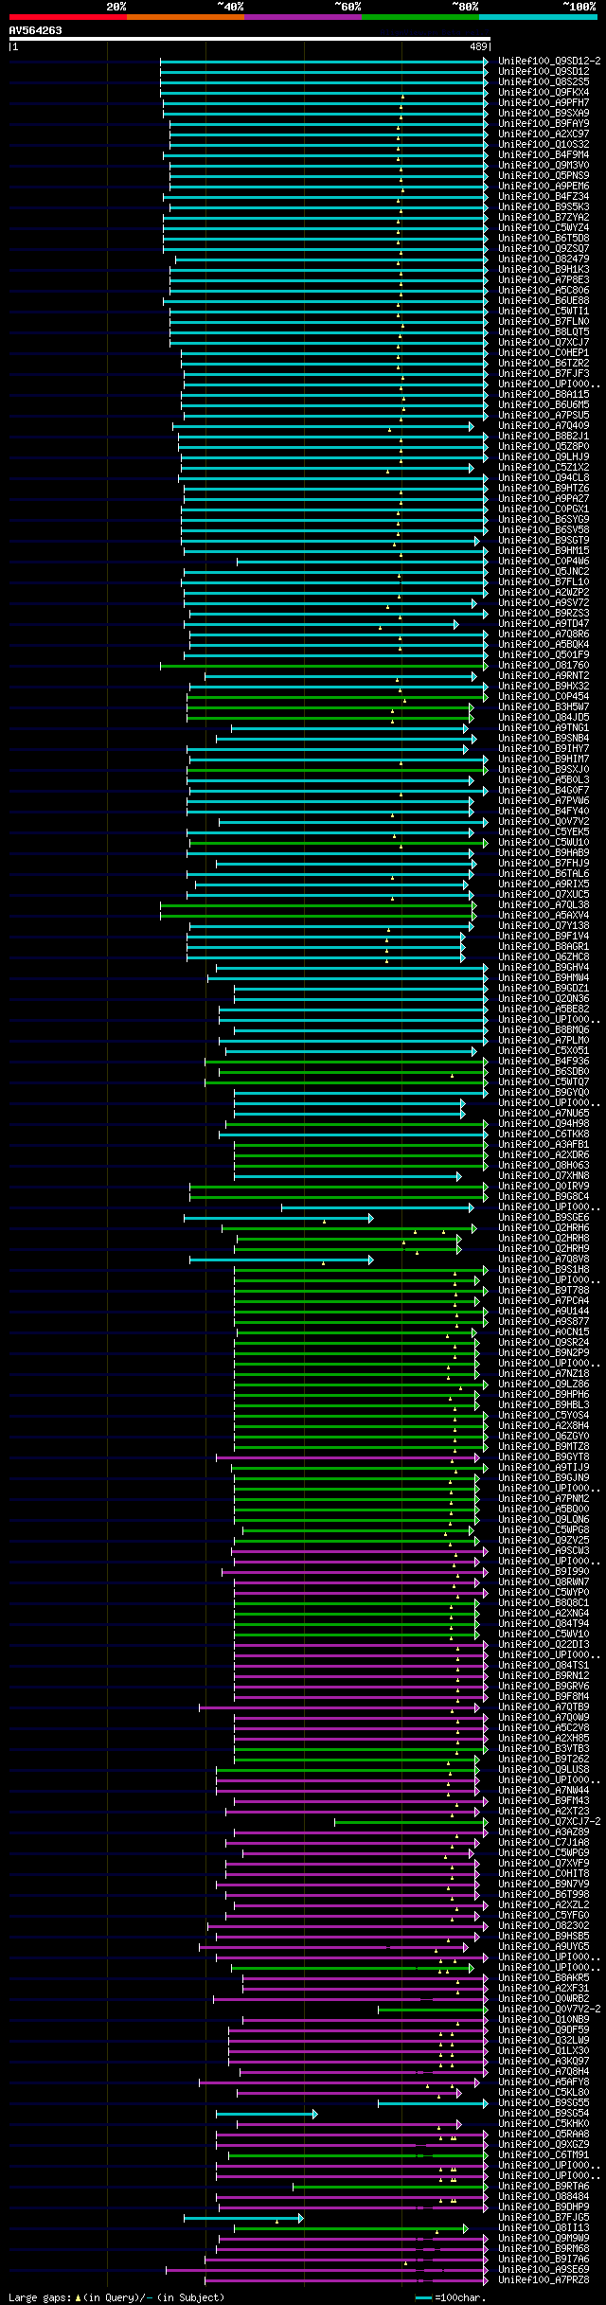Select the UniRef100_Q2QN36 label
Viewport: 606px width, 2305px height.
click(x=544, y=998)
